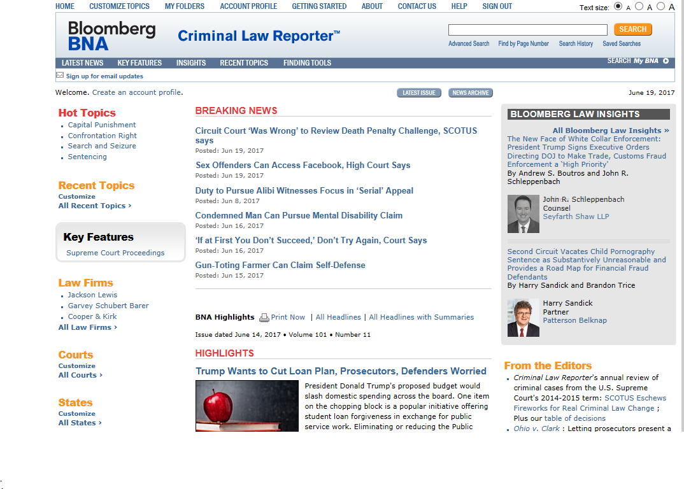Open Search and Seizure hot topic
This screenshot has width=684, height=489.
[x=102, y=146]
